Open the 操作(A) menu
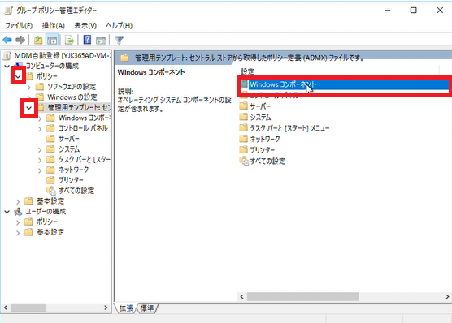452x323 pixels. coord(53,25)
